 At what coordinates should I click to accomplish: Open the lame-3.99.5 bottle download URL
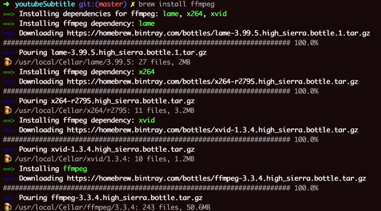(x=218, y=33)
